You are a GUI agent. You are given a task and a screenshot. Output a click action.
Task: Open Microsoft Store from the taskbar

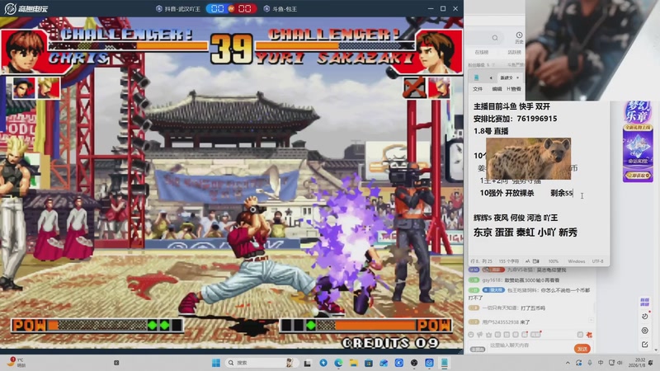point(369,363)
